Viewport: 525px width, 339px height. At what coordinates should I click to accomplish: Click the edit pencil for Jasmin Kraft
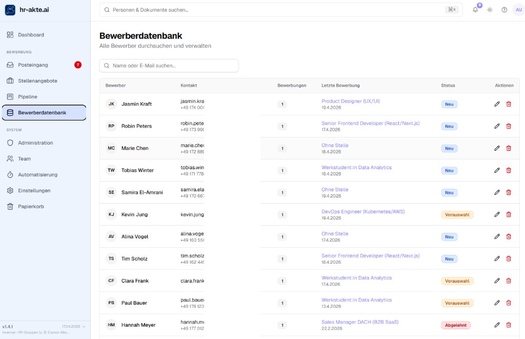point(497,104)
